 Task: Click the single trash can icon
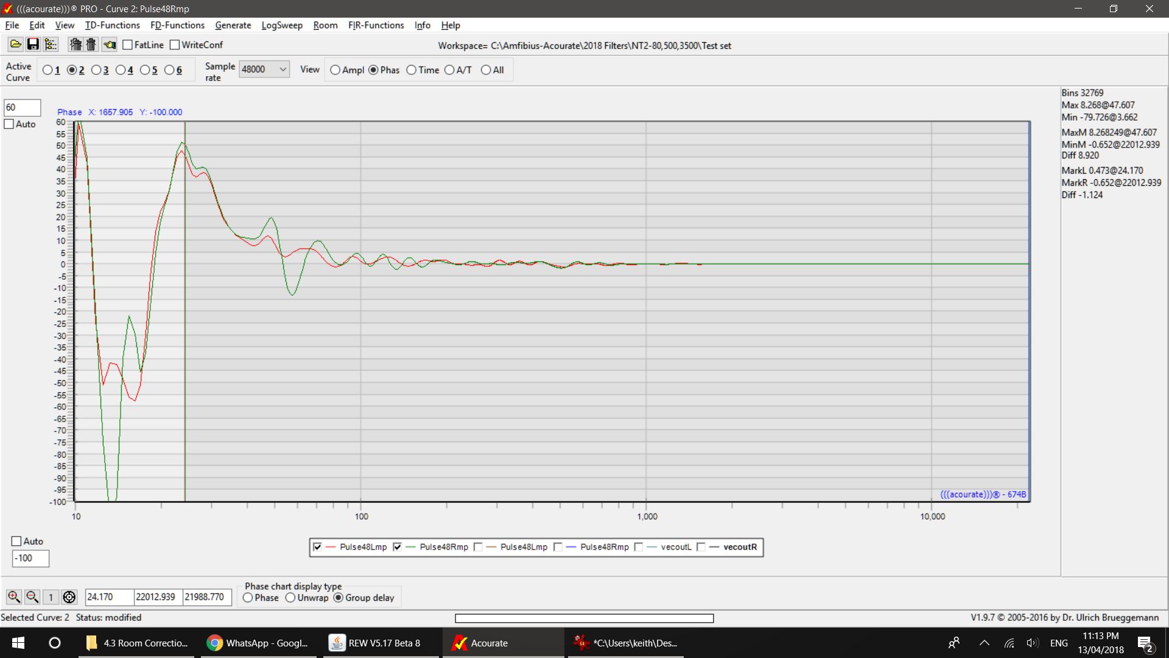91,44
